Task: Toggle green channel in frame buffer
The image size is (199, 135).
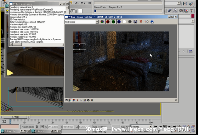Action: tap(113, 22)
